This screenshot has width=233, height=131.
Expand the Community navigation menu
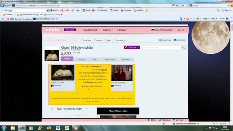pyautogui.click(x=121, y=40)
